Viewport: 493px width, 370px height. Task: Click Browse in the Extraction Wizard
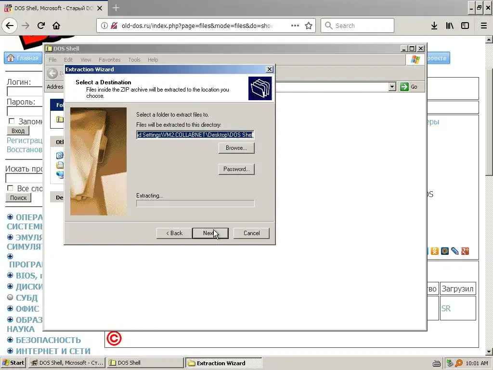click(x=236, y=148)
